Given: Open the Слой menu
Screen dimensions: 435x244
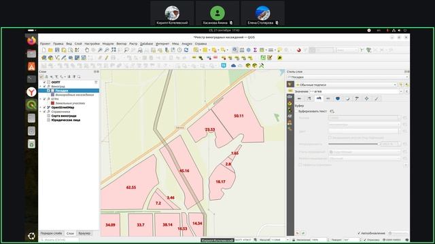Looking at the screenshot, I should click(x=78, y=43).
